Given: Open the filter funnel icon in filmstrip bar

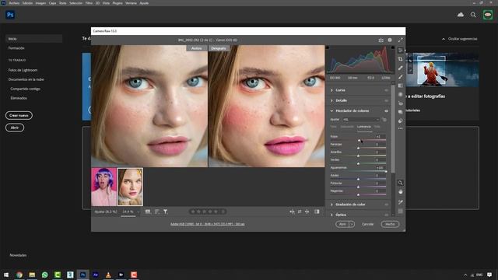Looking at the screenshot, I should (x=166, y=212).
